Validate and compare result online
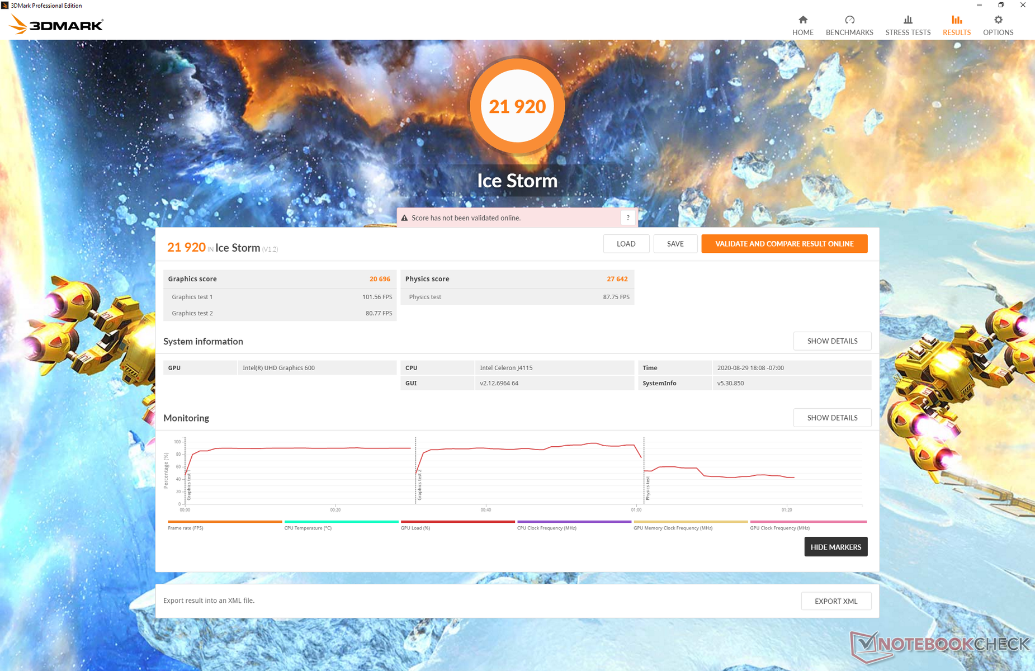 tap(784, 244)
